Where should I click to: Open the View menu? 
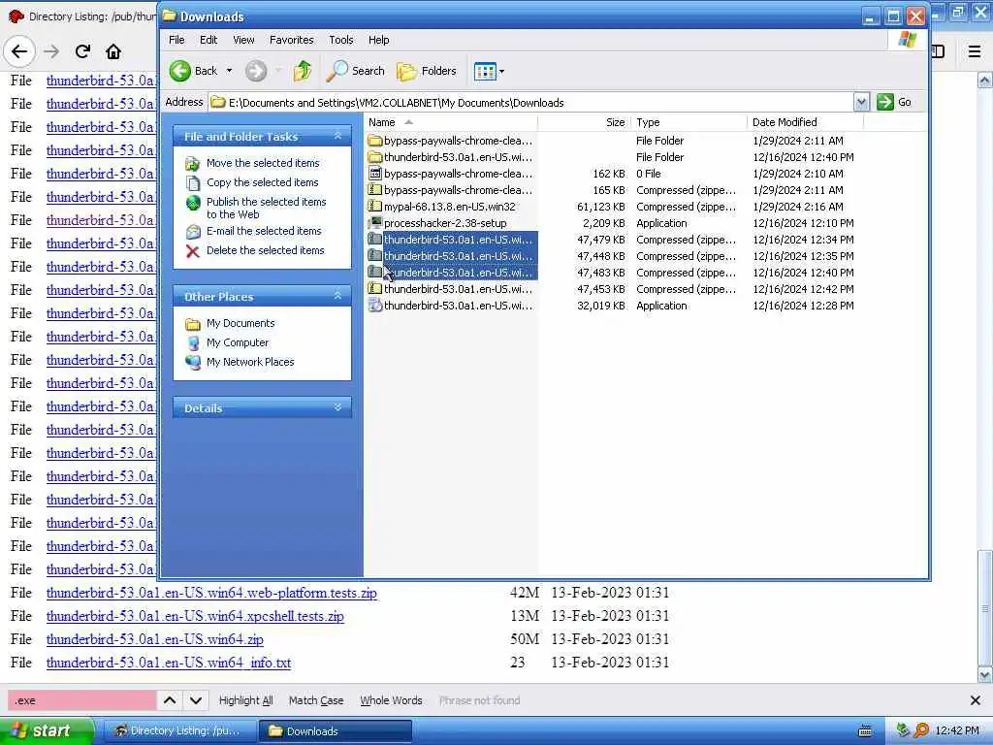(x=243, y=40)
